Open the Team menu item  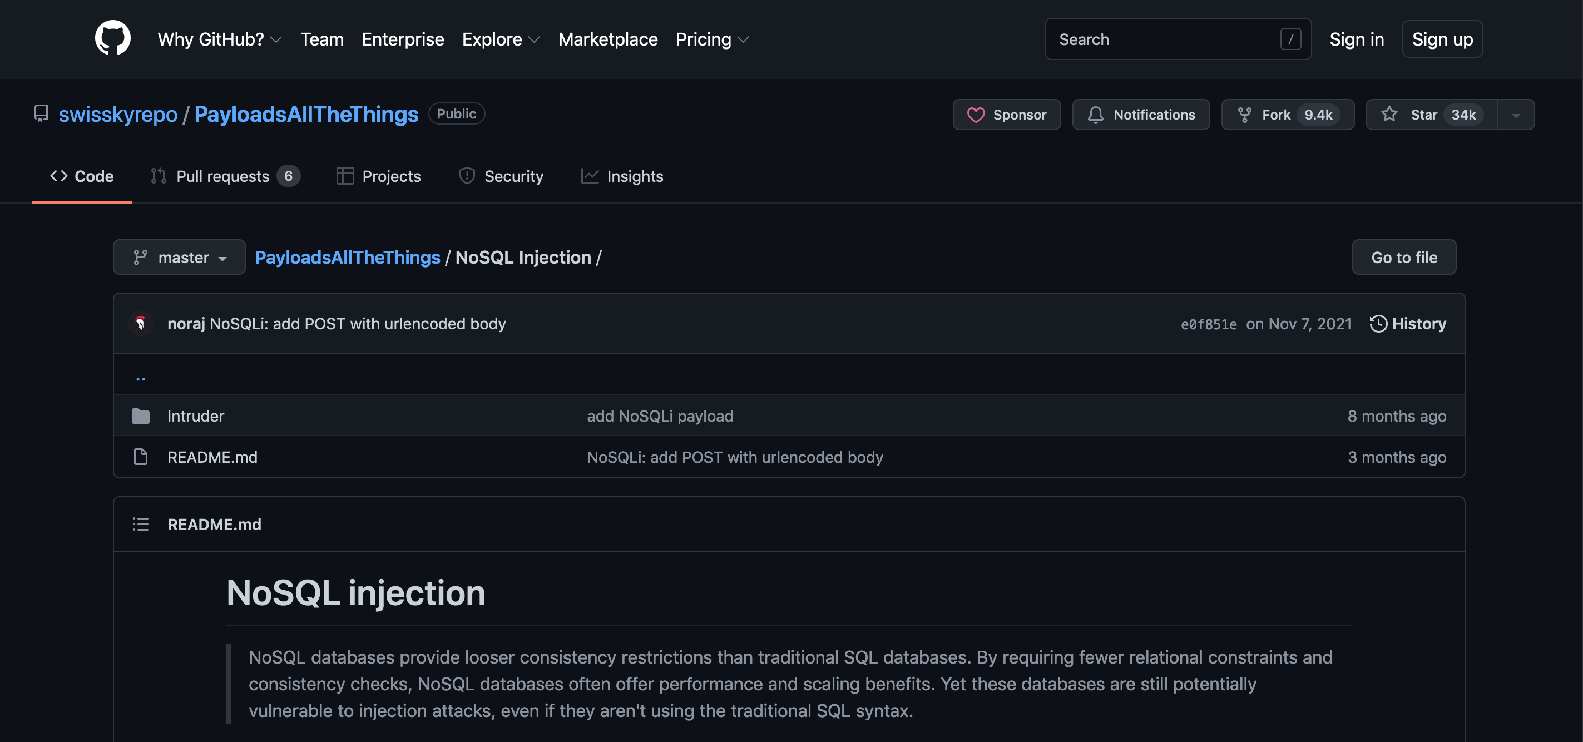pos(322,39)
